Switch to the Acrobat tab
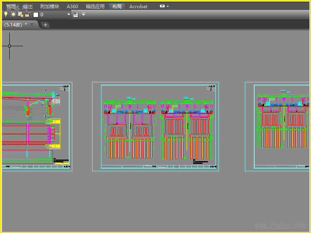Viewport: 311px width, 233px height. [138, 6]
